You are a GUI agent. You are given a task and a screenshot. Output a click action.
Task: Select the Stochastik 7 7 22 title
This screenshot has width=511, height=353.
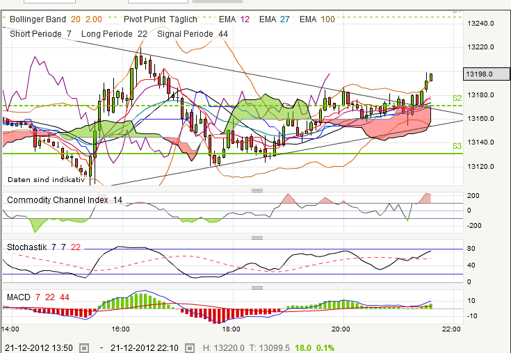44,247
